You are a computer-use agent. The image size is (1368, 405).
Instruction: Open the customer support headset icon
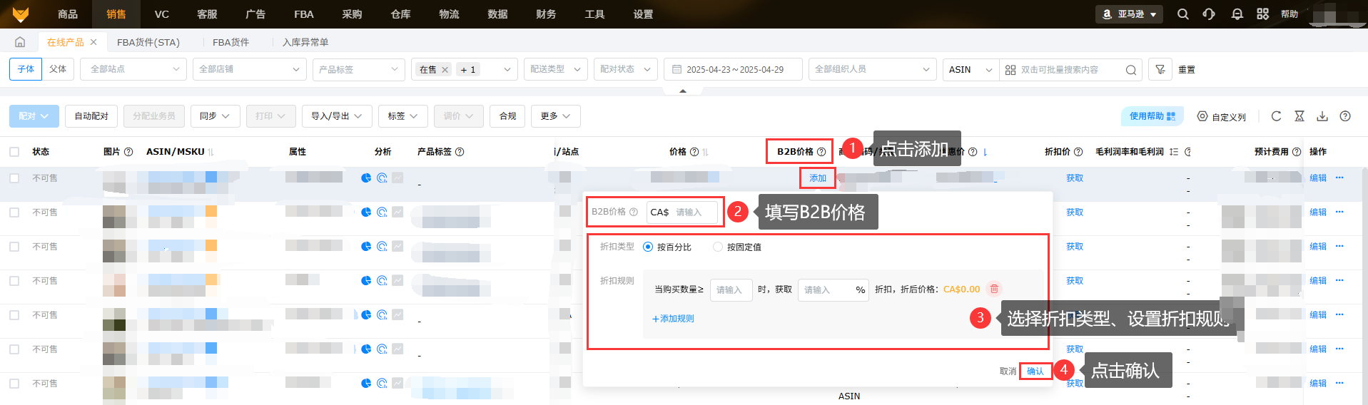click(x=1209, y=14)
